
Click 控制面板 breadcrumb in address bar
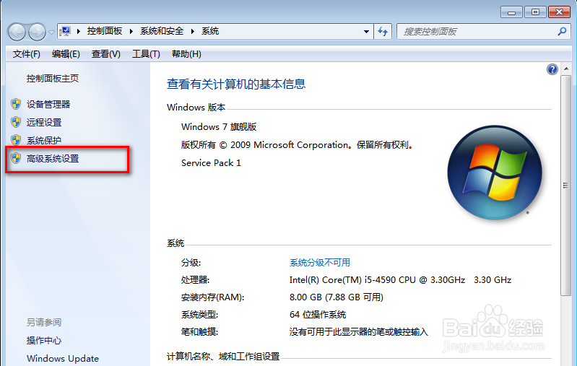(x=105, y=31)
